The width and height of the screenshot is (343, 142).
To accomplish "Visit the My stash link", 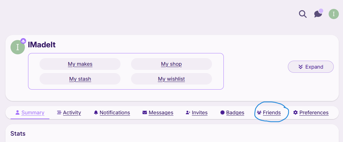I will 80,79.
